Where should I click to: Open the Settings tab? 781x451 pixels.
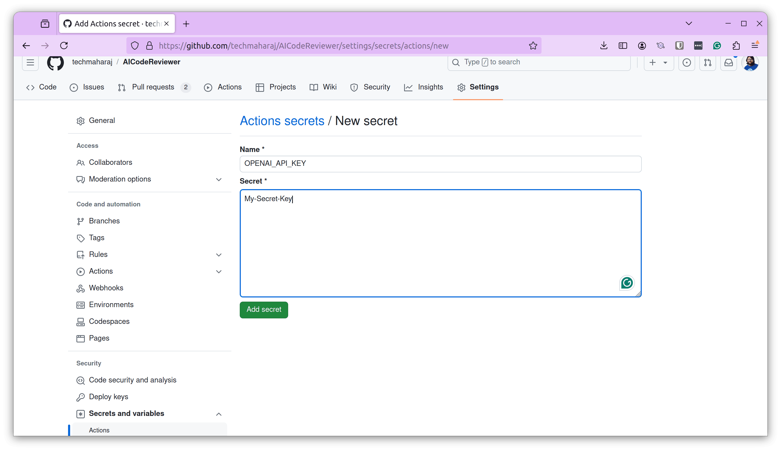click(x=478, y=87)
